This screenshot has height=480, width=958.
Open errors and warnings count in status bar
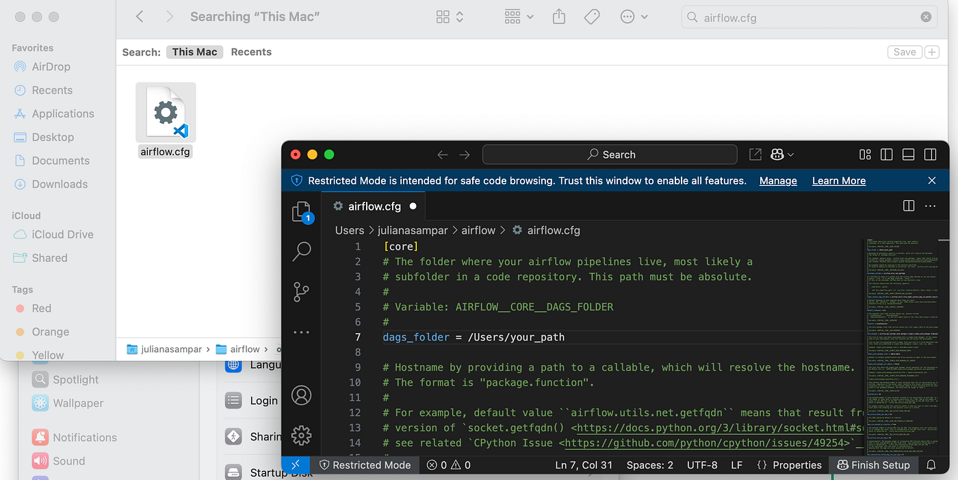coord(449,465)
